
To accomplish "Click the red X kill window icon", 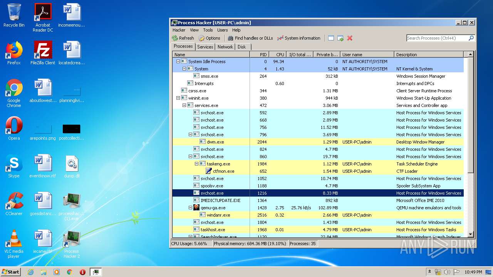I will click(x=350, y=38).
